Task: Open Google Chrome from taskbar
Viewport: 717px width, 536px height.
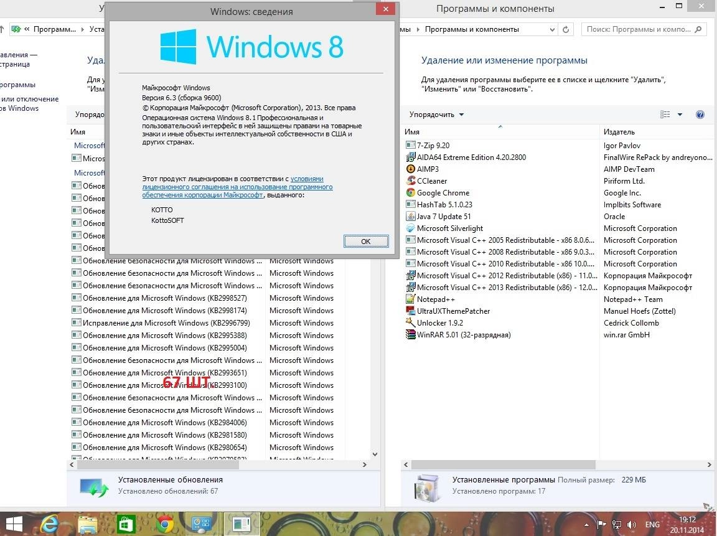Action: [164, 524]
